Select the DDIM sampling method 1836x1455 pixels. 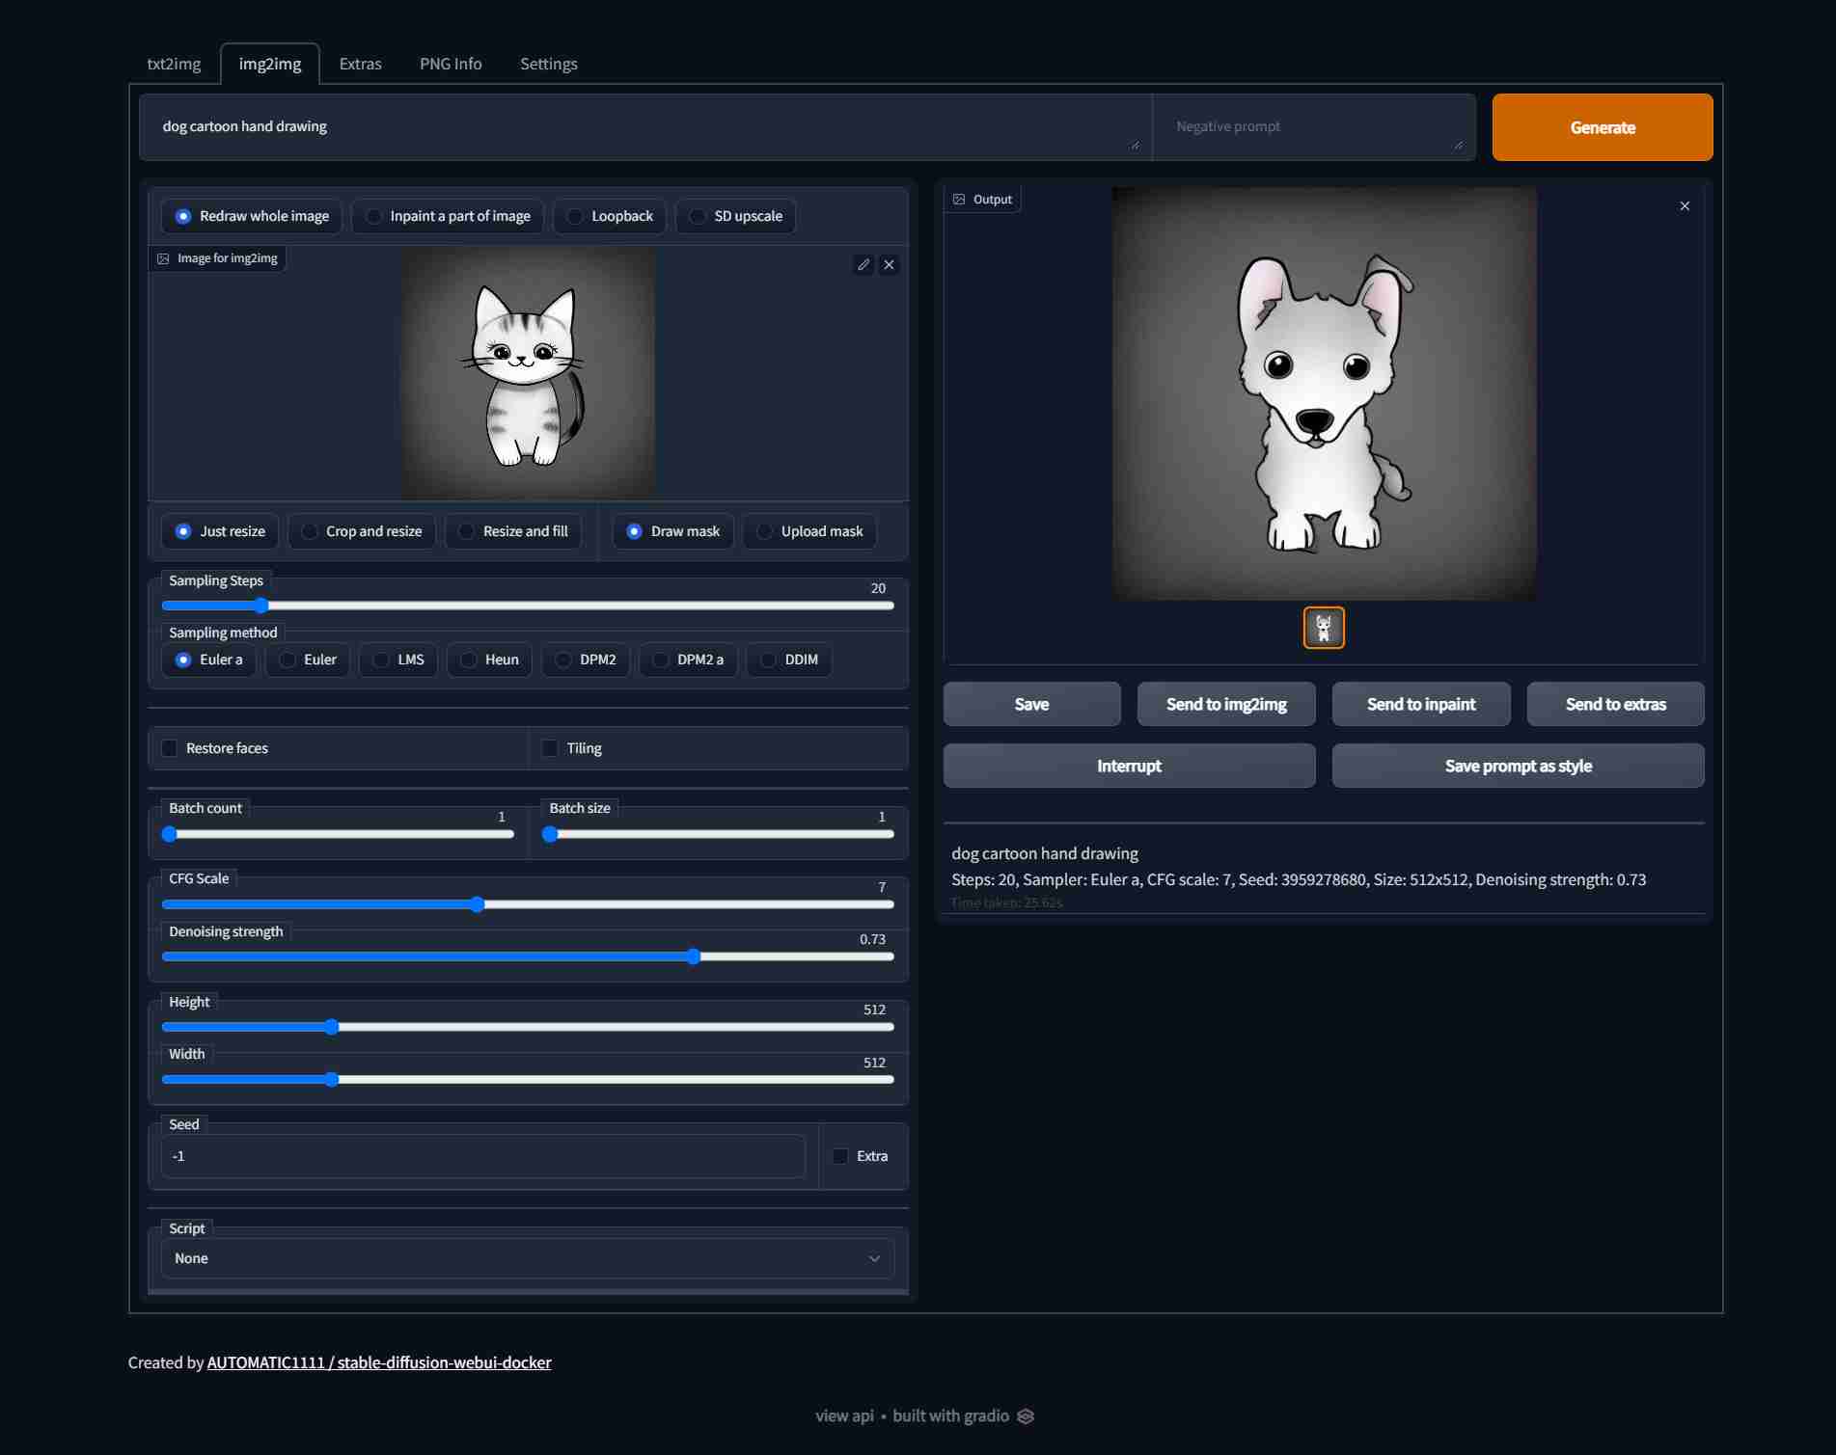pos(765,660)
